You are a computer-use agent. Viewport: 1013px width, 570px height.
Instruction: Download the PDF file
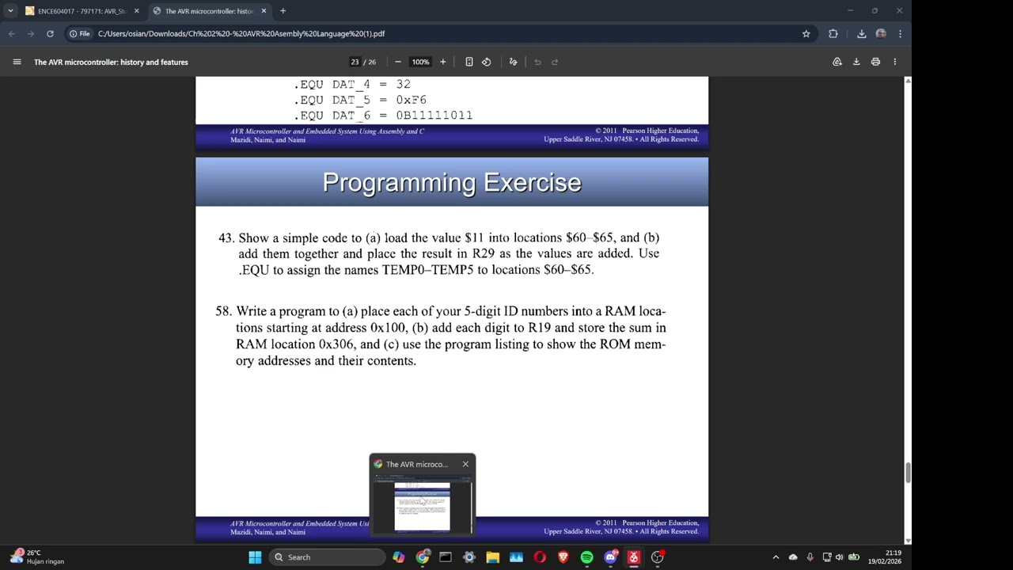pos(856,62)
